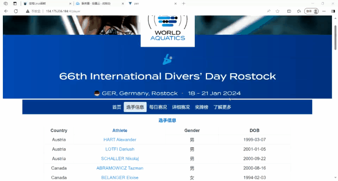The width and height of the screenshot is (338, 181).
Task: Select the active pair tab
Action: point(152,4)
